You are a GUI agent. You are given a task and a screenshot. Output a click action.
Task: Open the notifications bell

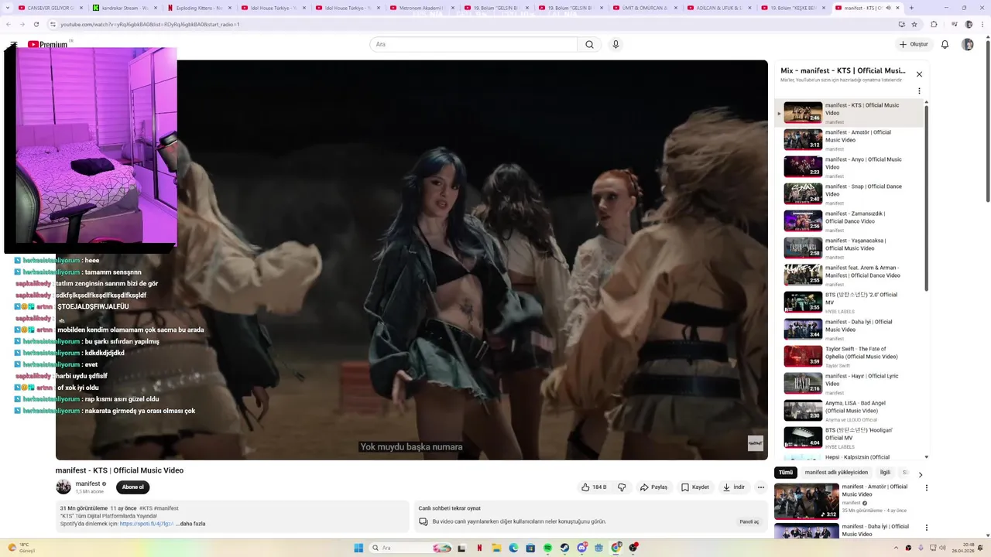[945, 44]
